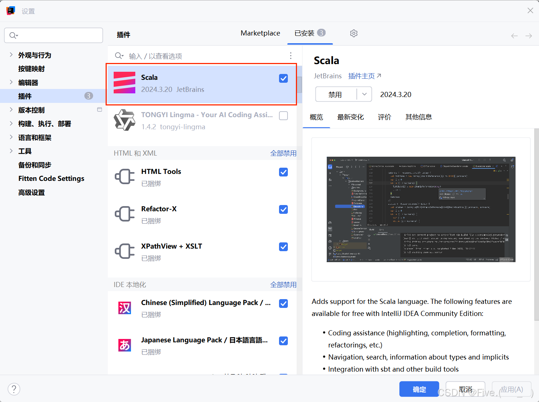The image size is (539, 402).
Task: Open the 其他信息 tab
Action: [419, 117]
